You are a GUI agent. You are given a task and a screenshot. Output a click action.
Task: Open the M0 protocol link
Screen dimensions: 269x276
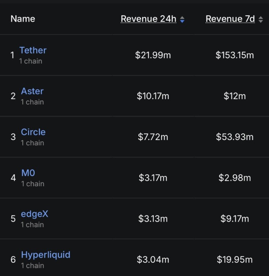(x=28, y=173)
